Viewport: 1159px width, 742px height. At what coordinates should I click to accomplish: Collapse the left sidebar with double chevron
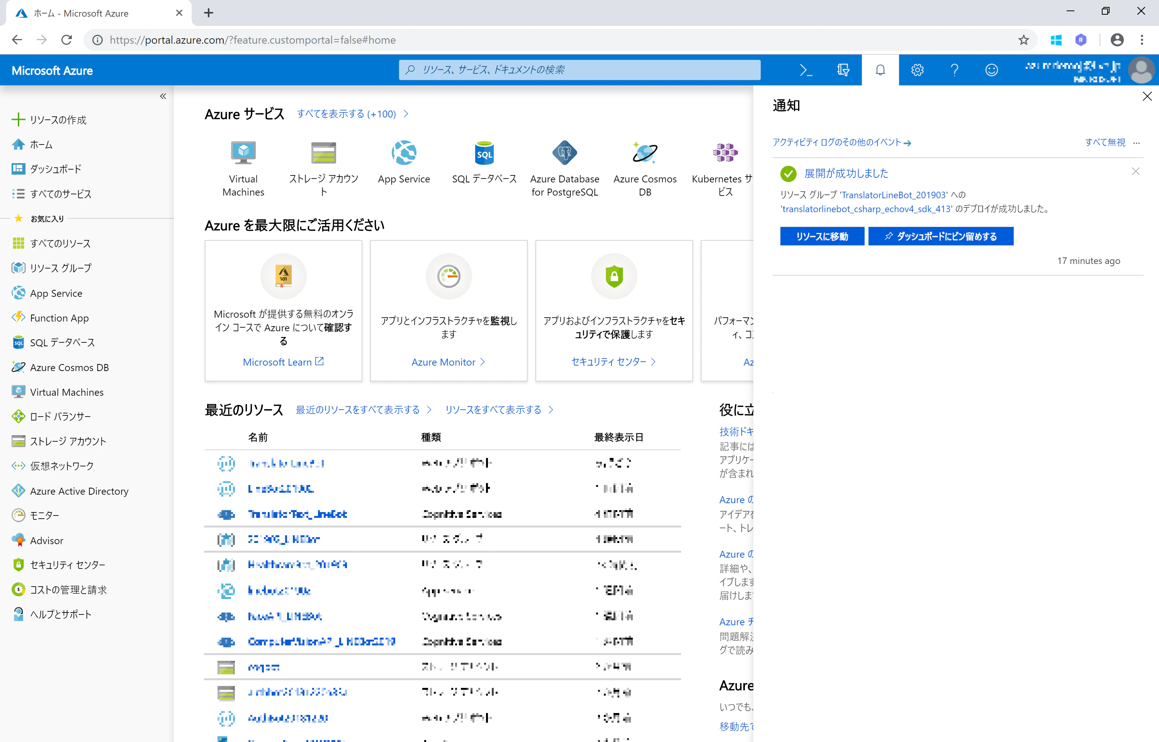click(x=163, y=96)
